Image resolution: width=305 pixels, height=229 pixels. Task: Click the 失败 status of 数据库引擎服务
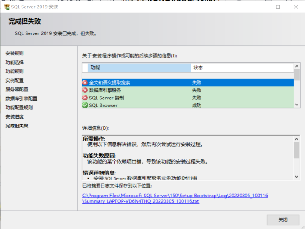(x=197, y=90)
